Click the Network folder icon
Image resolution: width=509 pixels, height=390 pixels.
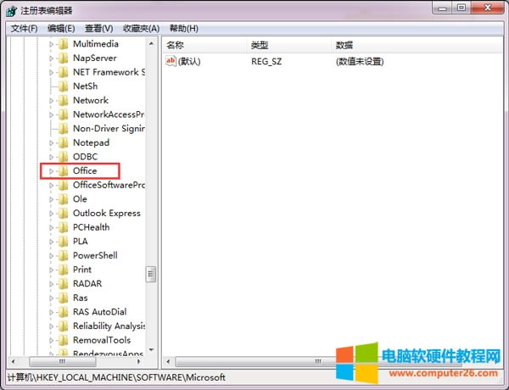(64, 101)
